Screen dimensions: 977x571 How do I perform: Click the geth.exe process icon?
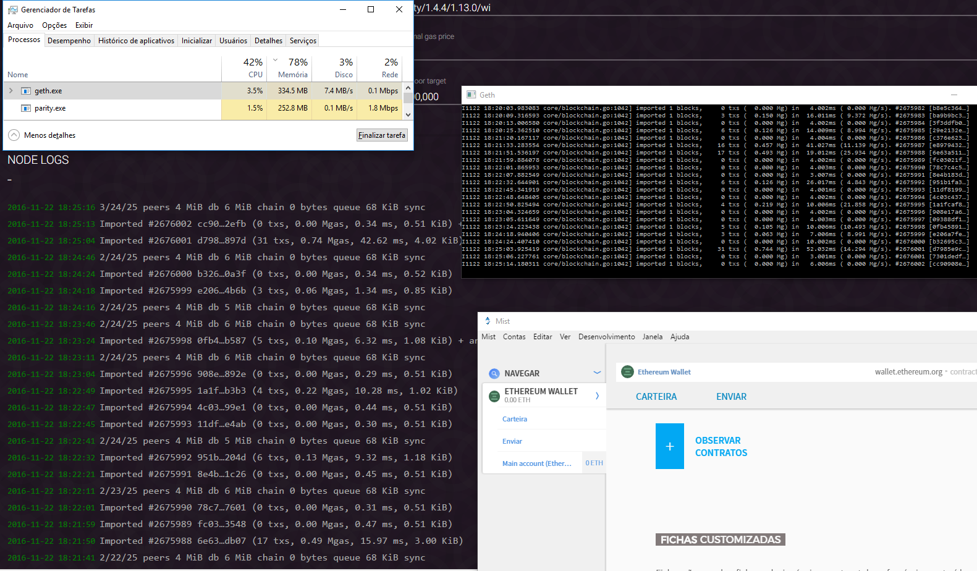tap(26, 91)
